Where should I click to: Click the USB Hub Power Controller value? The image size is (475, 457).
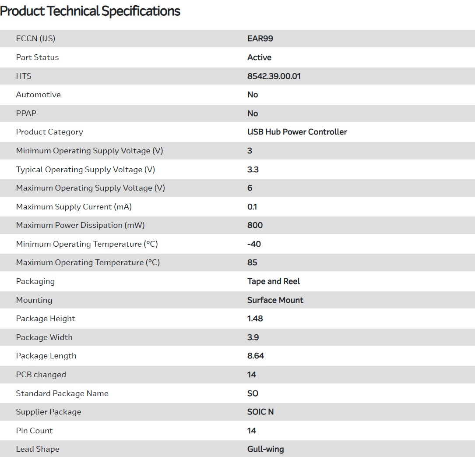[x=297, y=132]
